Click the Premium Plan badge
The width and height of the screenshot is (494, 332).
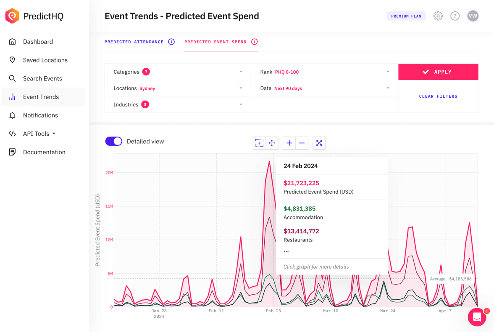click(x=406, y=16)
